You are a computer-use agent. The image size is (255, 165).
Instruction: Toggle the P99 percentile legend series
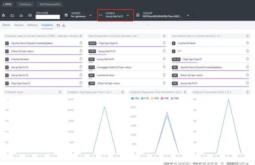pyautogui.click(x=175, y=98)
